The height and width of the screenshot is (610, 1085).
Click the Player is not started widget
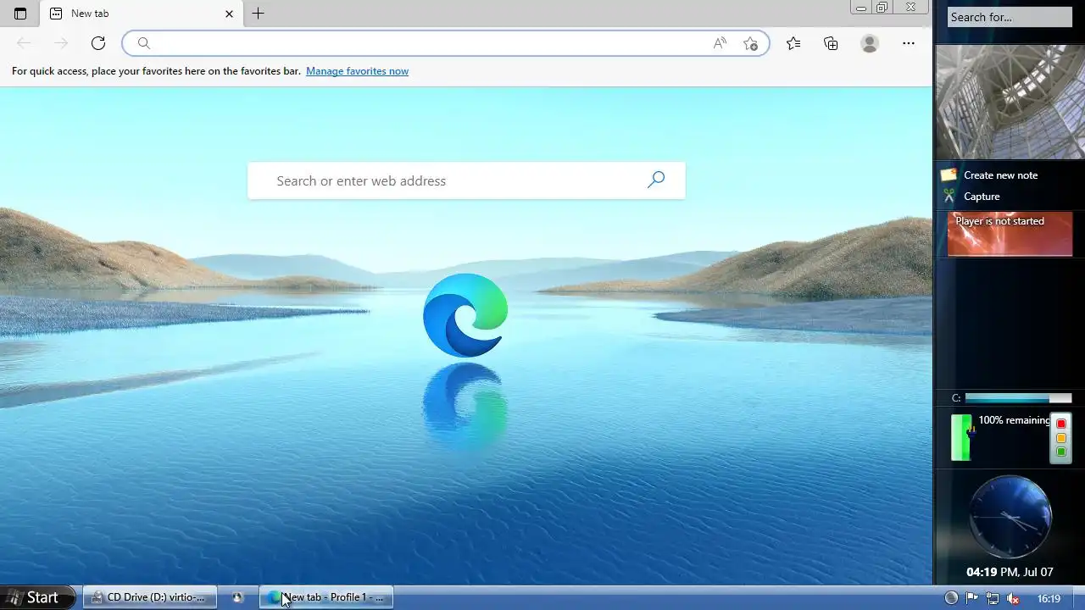click(x=1010, y=234)
